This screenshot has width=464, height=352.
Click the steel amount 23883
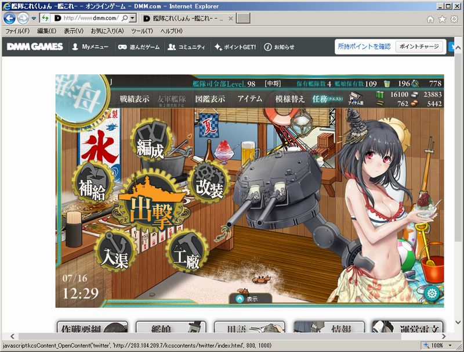(432, 94)
